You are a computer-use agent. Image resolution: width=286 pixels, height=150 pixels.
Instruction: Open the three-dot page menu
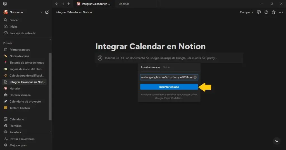281,12
